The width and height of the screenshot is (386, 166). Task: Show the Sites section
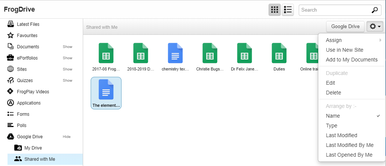(x=67, y=69)
